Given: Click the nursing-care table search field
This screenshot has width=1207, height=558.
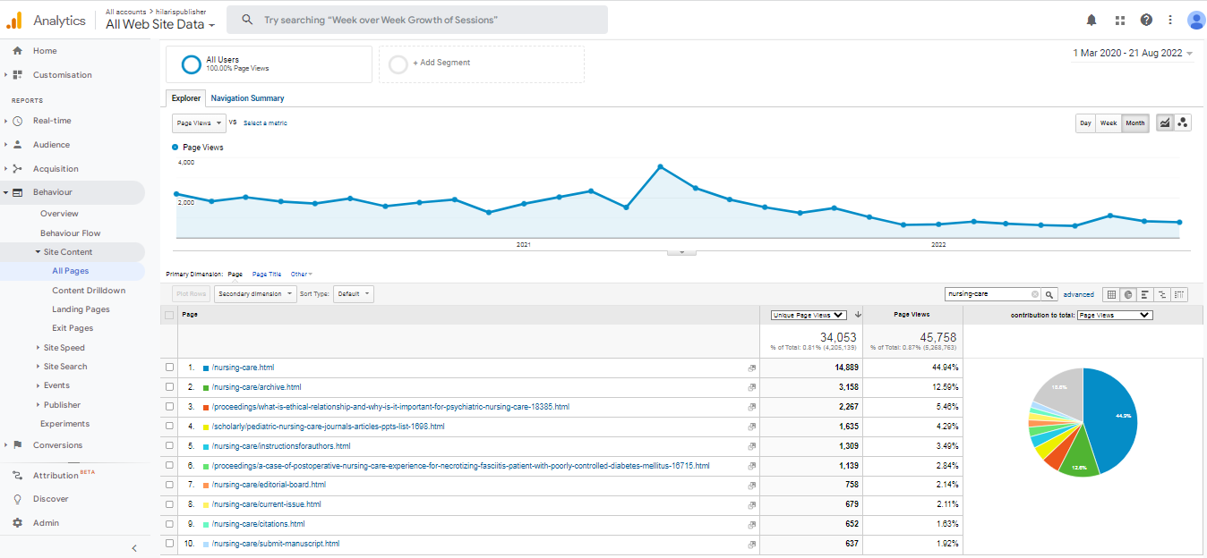Looking at the screenshot, I should point(988,294).
